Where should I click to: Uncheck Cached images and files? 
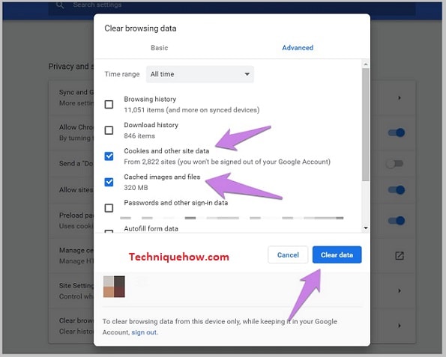pyautogui.click(x=109, y=182)
